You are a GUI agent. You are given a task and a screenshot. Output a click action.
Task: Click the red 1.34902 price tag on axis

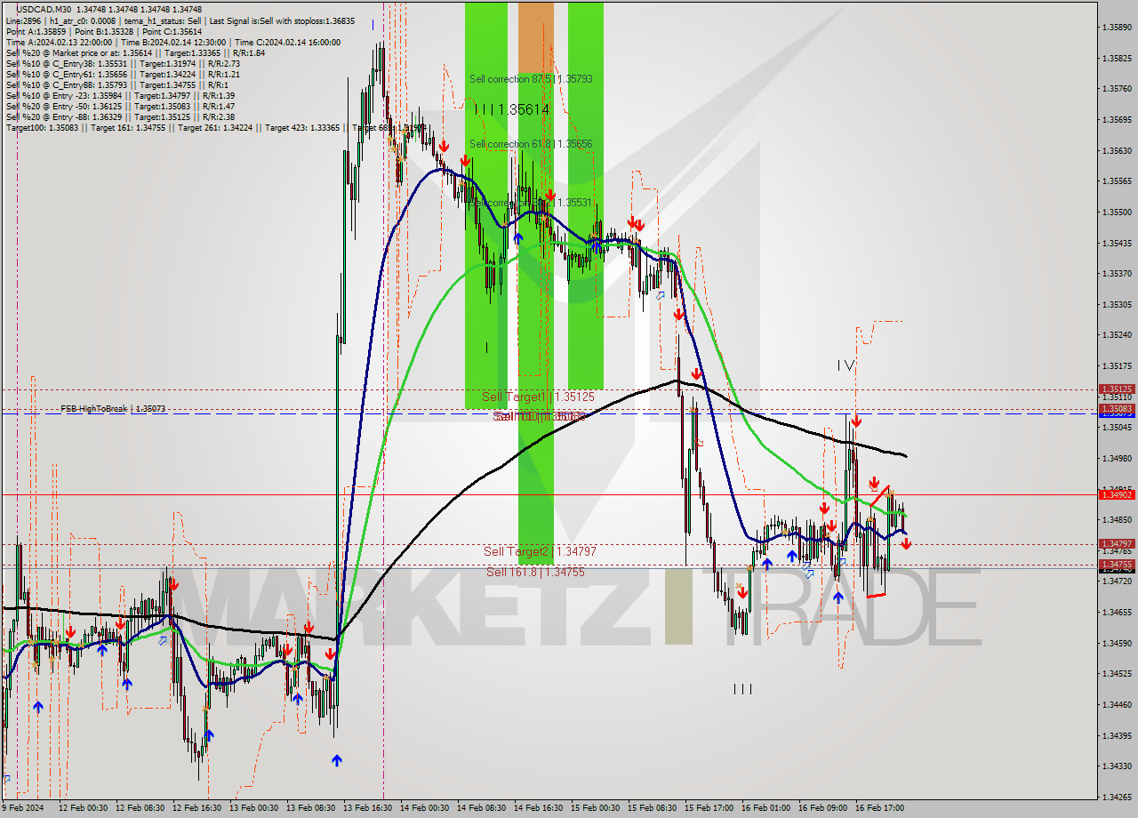click(x=1117, y=494)
